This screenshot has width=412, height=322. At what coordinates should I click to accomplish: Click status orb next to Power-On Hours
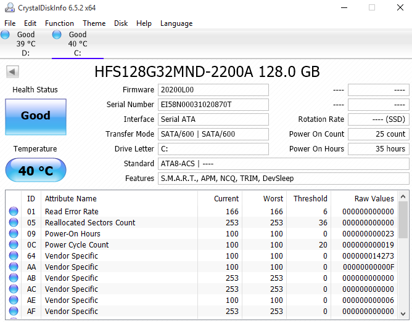pos(14,234)
